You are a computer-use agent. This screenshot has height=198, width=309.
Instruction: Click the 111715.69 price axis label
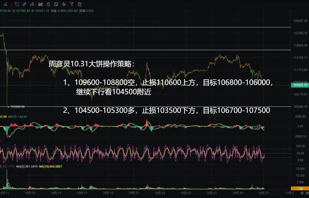(300, 70)
